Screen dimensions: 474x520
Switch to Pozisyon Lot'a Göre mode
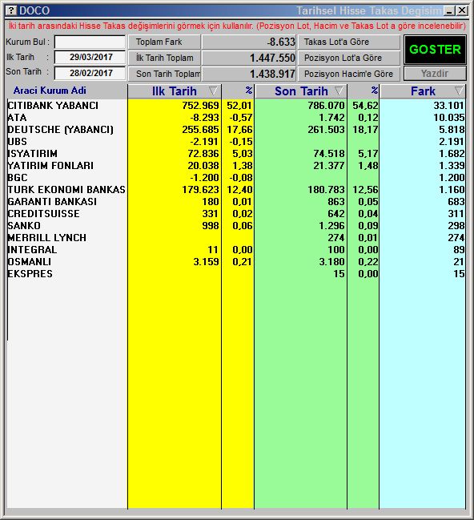(349, 58)
